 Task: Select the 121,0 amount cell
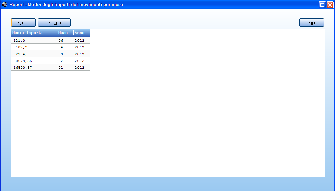coord(34,40)
